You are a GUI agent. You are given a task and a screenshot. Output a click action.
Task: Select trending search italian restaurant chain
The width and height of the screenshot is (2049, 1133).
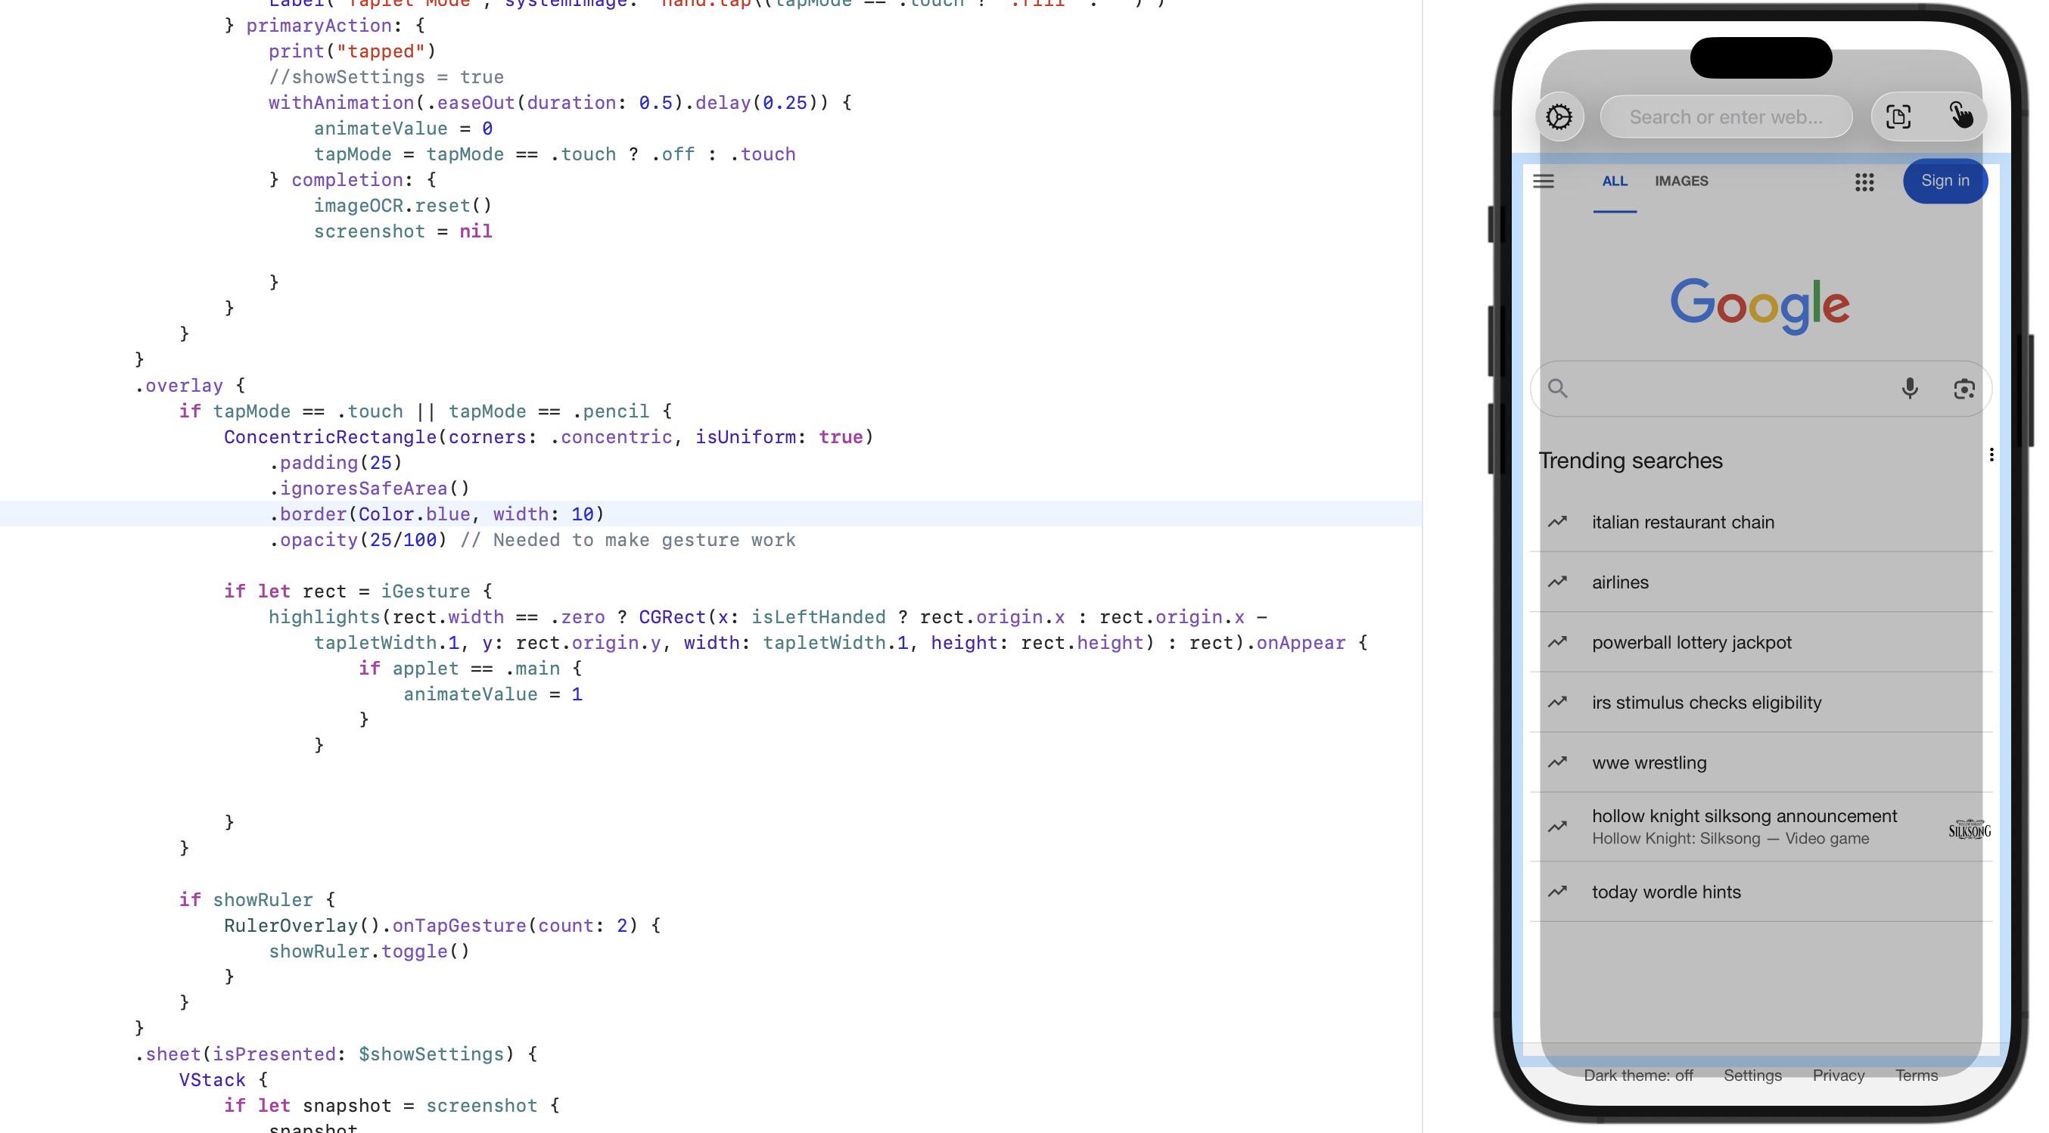(1761, 523)
